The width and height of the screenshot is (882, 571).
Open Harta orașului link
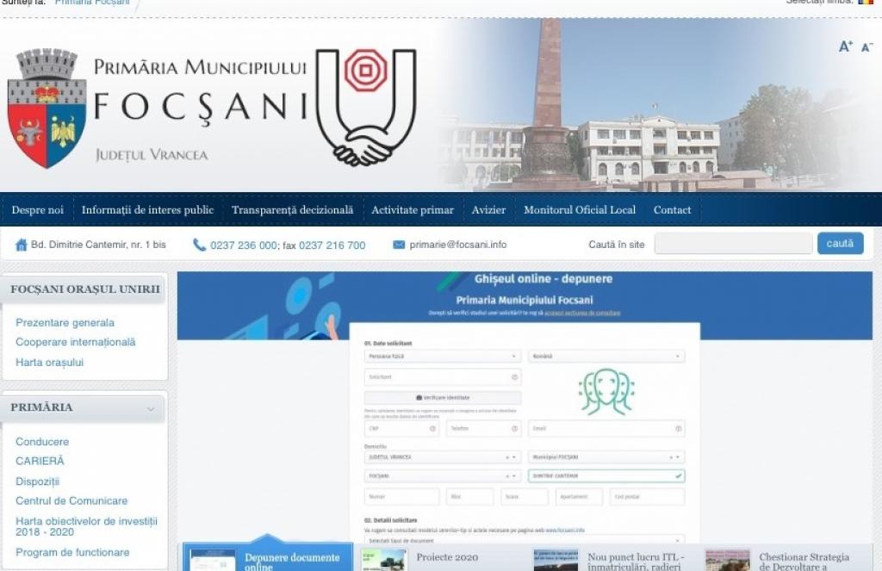(x=49, y=363)
